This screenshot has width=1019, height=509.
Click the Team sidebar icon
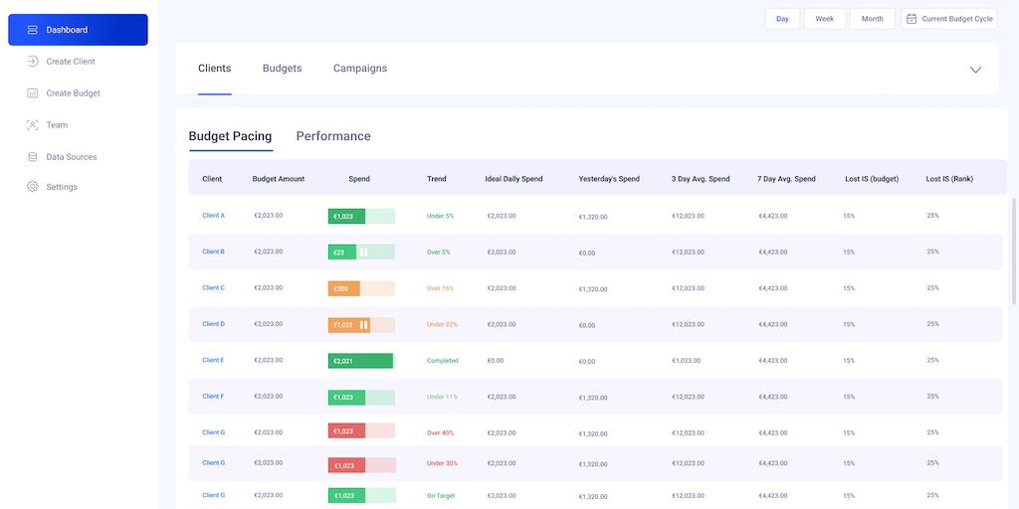point(33,125)
